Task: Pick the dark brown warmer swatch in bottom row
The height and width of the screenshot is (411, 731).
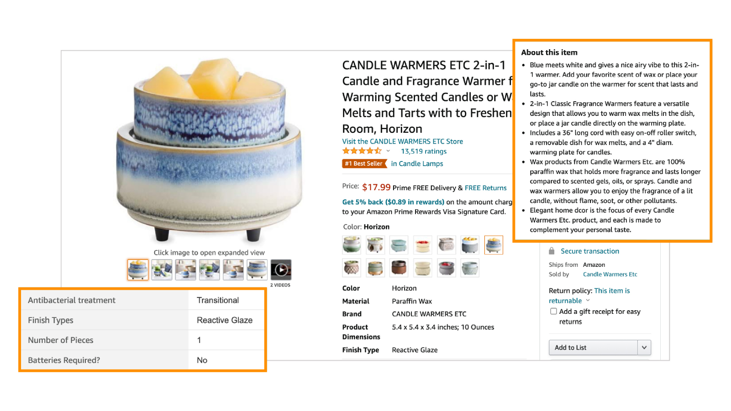Action: click(x=399, y=268)
